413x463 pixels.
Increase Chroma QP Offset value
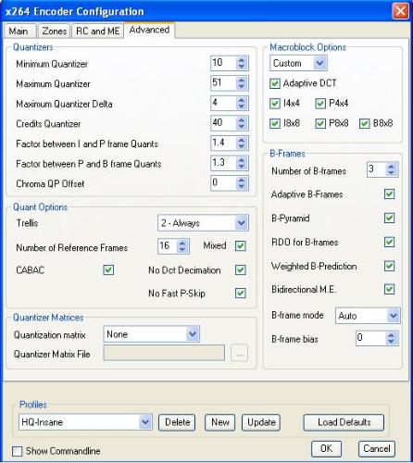242,180
